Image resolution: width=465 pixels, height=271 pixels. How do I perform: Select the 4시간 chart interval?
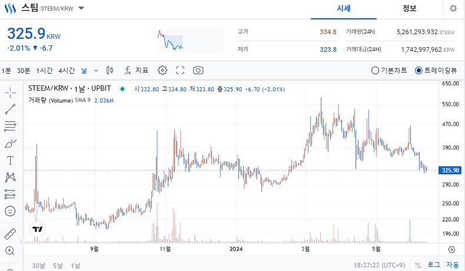point(67,70)
